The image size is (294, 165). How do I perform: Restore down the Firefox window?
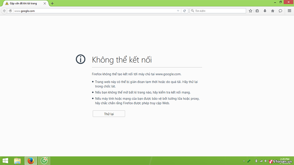[x=281, y=2]
